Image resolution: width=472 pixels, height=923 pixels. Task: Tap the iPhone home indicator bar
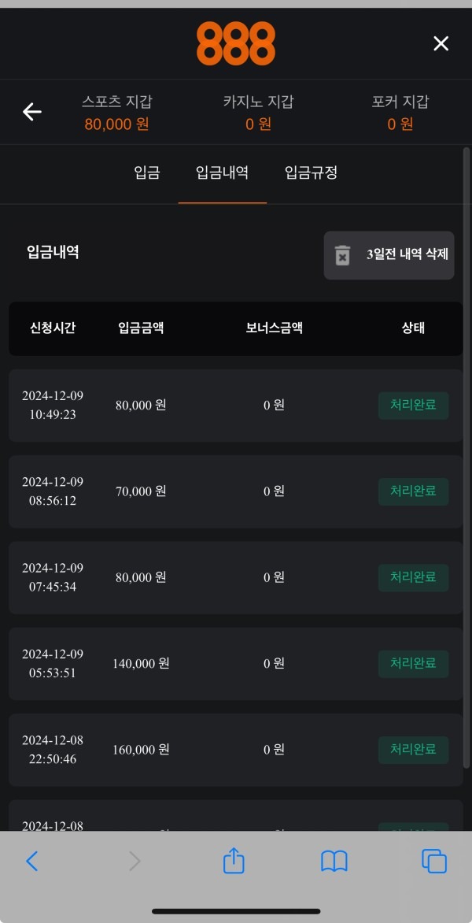(x=235, y=910)
